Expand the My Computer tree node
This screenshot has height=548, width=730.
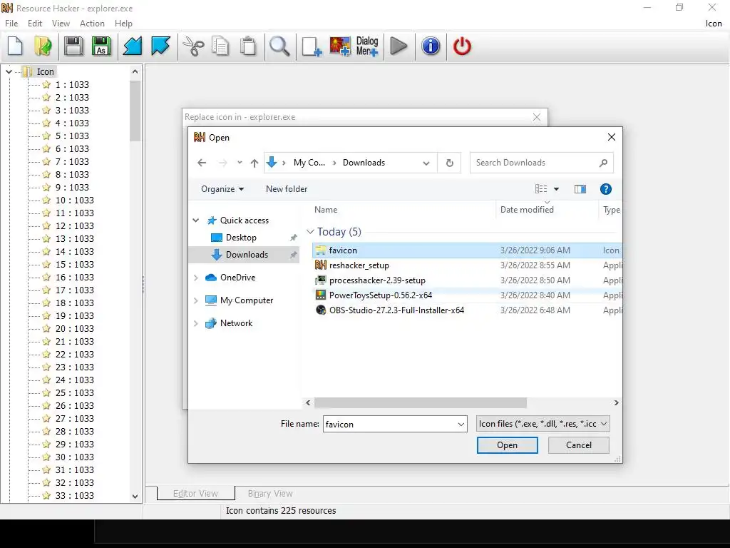(196, 300)
